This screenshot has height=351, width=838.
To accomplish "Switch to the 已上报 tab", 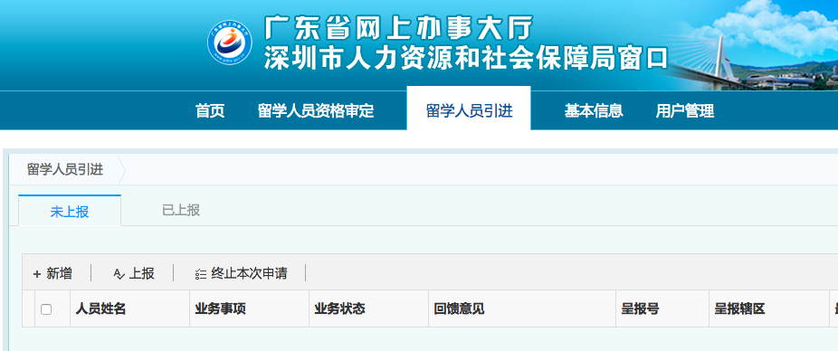I will [181, 210].
